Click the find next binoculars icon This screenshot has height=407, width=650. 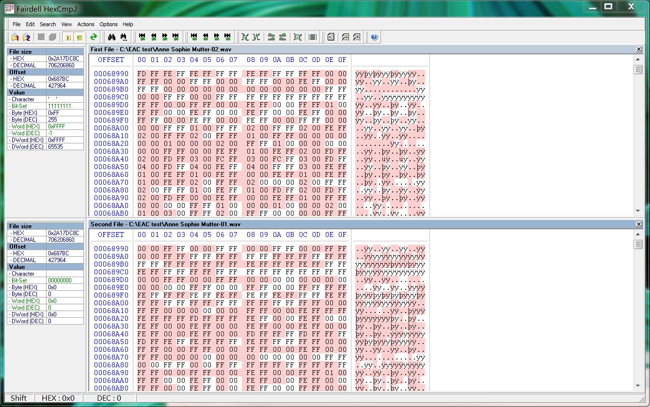[124, 37]
